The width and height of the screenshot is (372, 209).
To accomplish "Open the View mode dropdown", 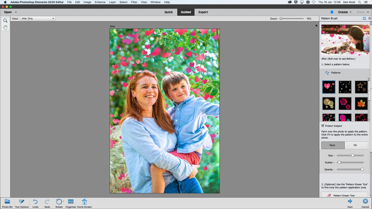I will pos(37,18).
